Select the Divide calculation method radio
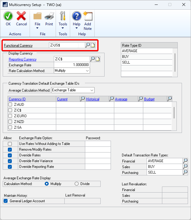Screen dimensions: 191x220 pos(76,184)
